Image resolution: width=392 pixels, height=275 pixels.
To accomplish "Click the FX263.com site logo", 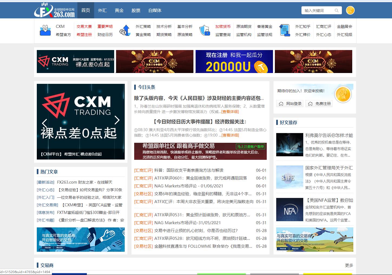I will point(54,11).
